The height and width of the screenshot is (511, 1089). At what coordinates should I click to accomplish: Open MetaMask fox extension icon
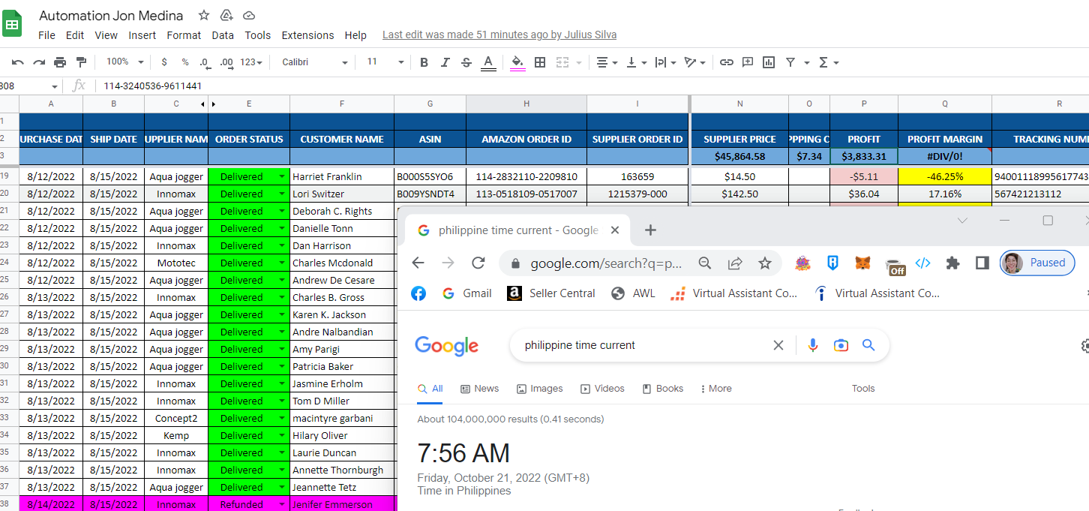click(862, 263)
